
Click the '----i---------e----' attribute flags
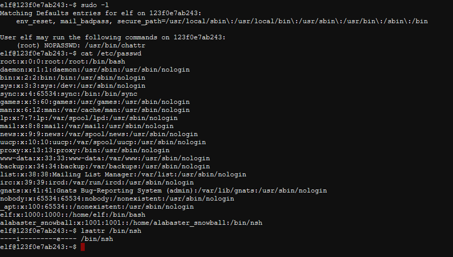[38, 239]
